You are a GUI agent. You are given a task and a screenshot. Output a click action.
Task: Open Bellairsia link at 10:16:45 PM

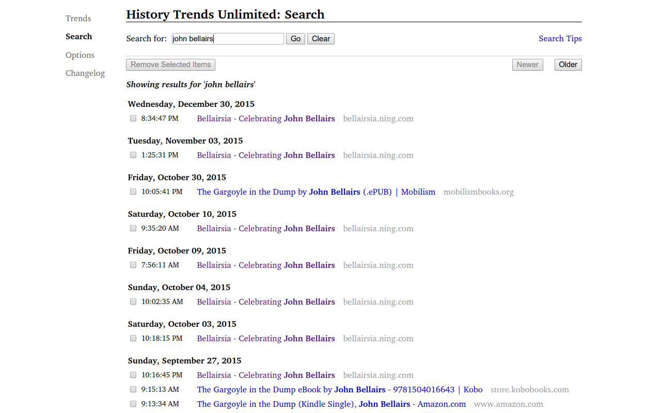point(266,375)
